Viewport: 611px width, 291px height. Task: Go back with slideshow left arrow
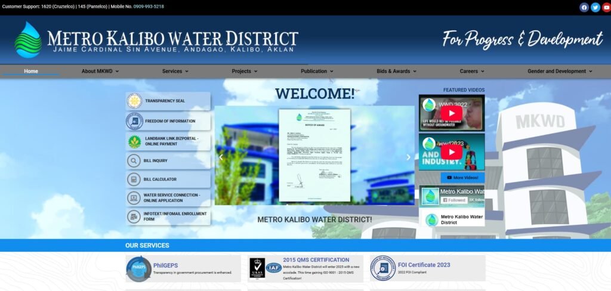pyautogui.click(x=221, y=157)
